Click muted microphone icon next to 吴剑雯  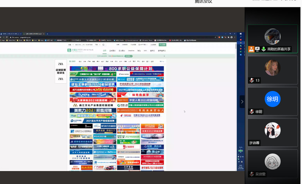pyautogui.click(x=252, y=174)
